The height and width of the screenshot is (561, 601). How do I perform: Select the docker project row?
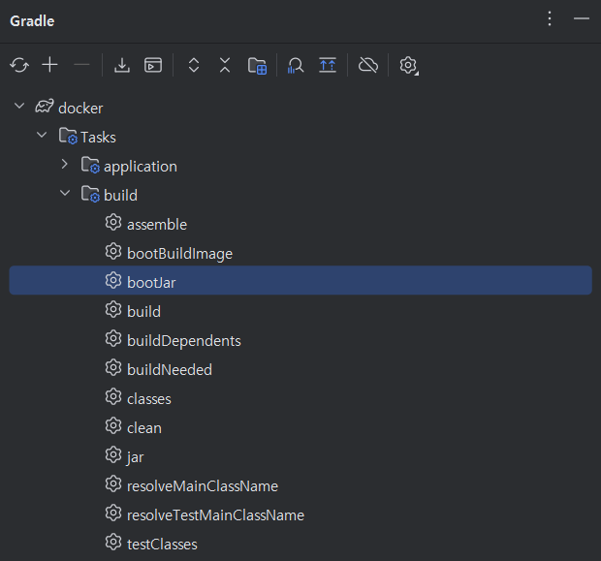coord(300,108)
